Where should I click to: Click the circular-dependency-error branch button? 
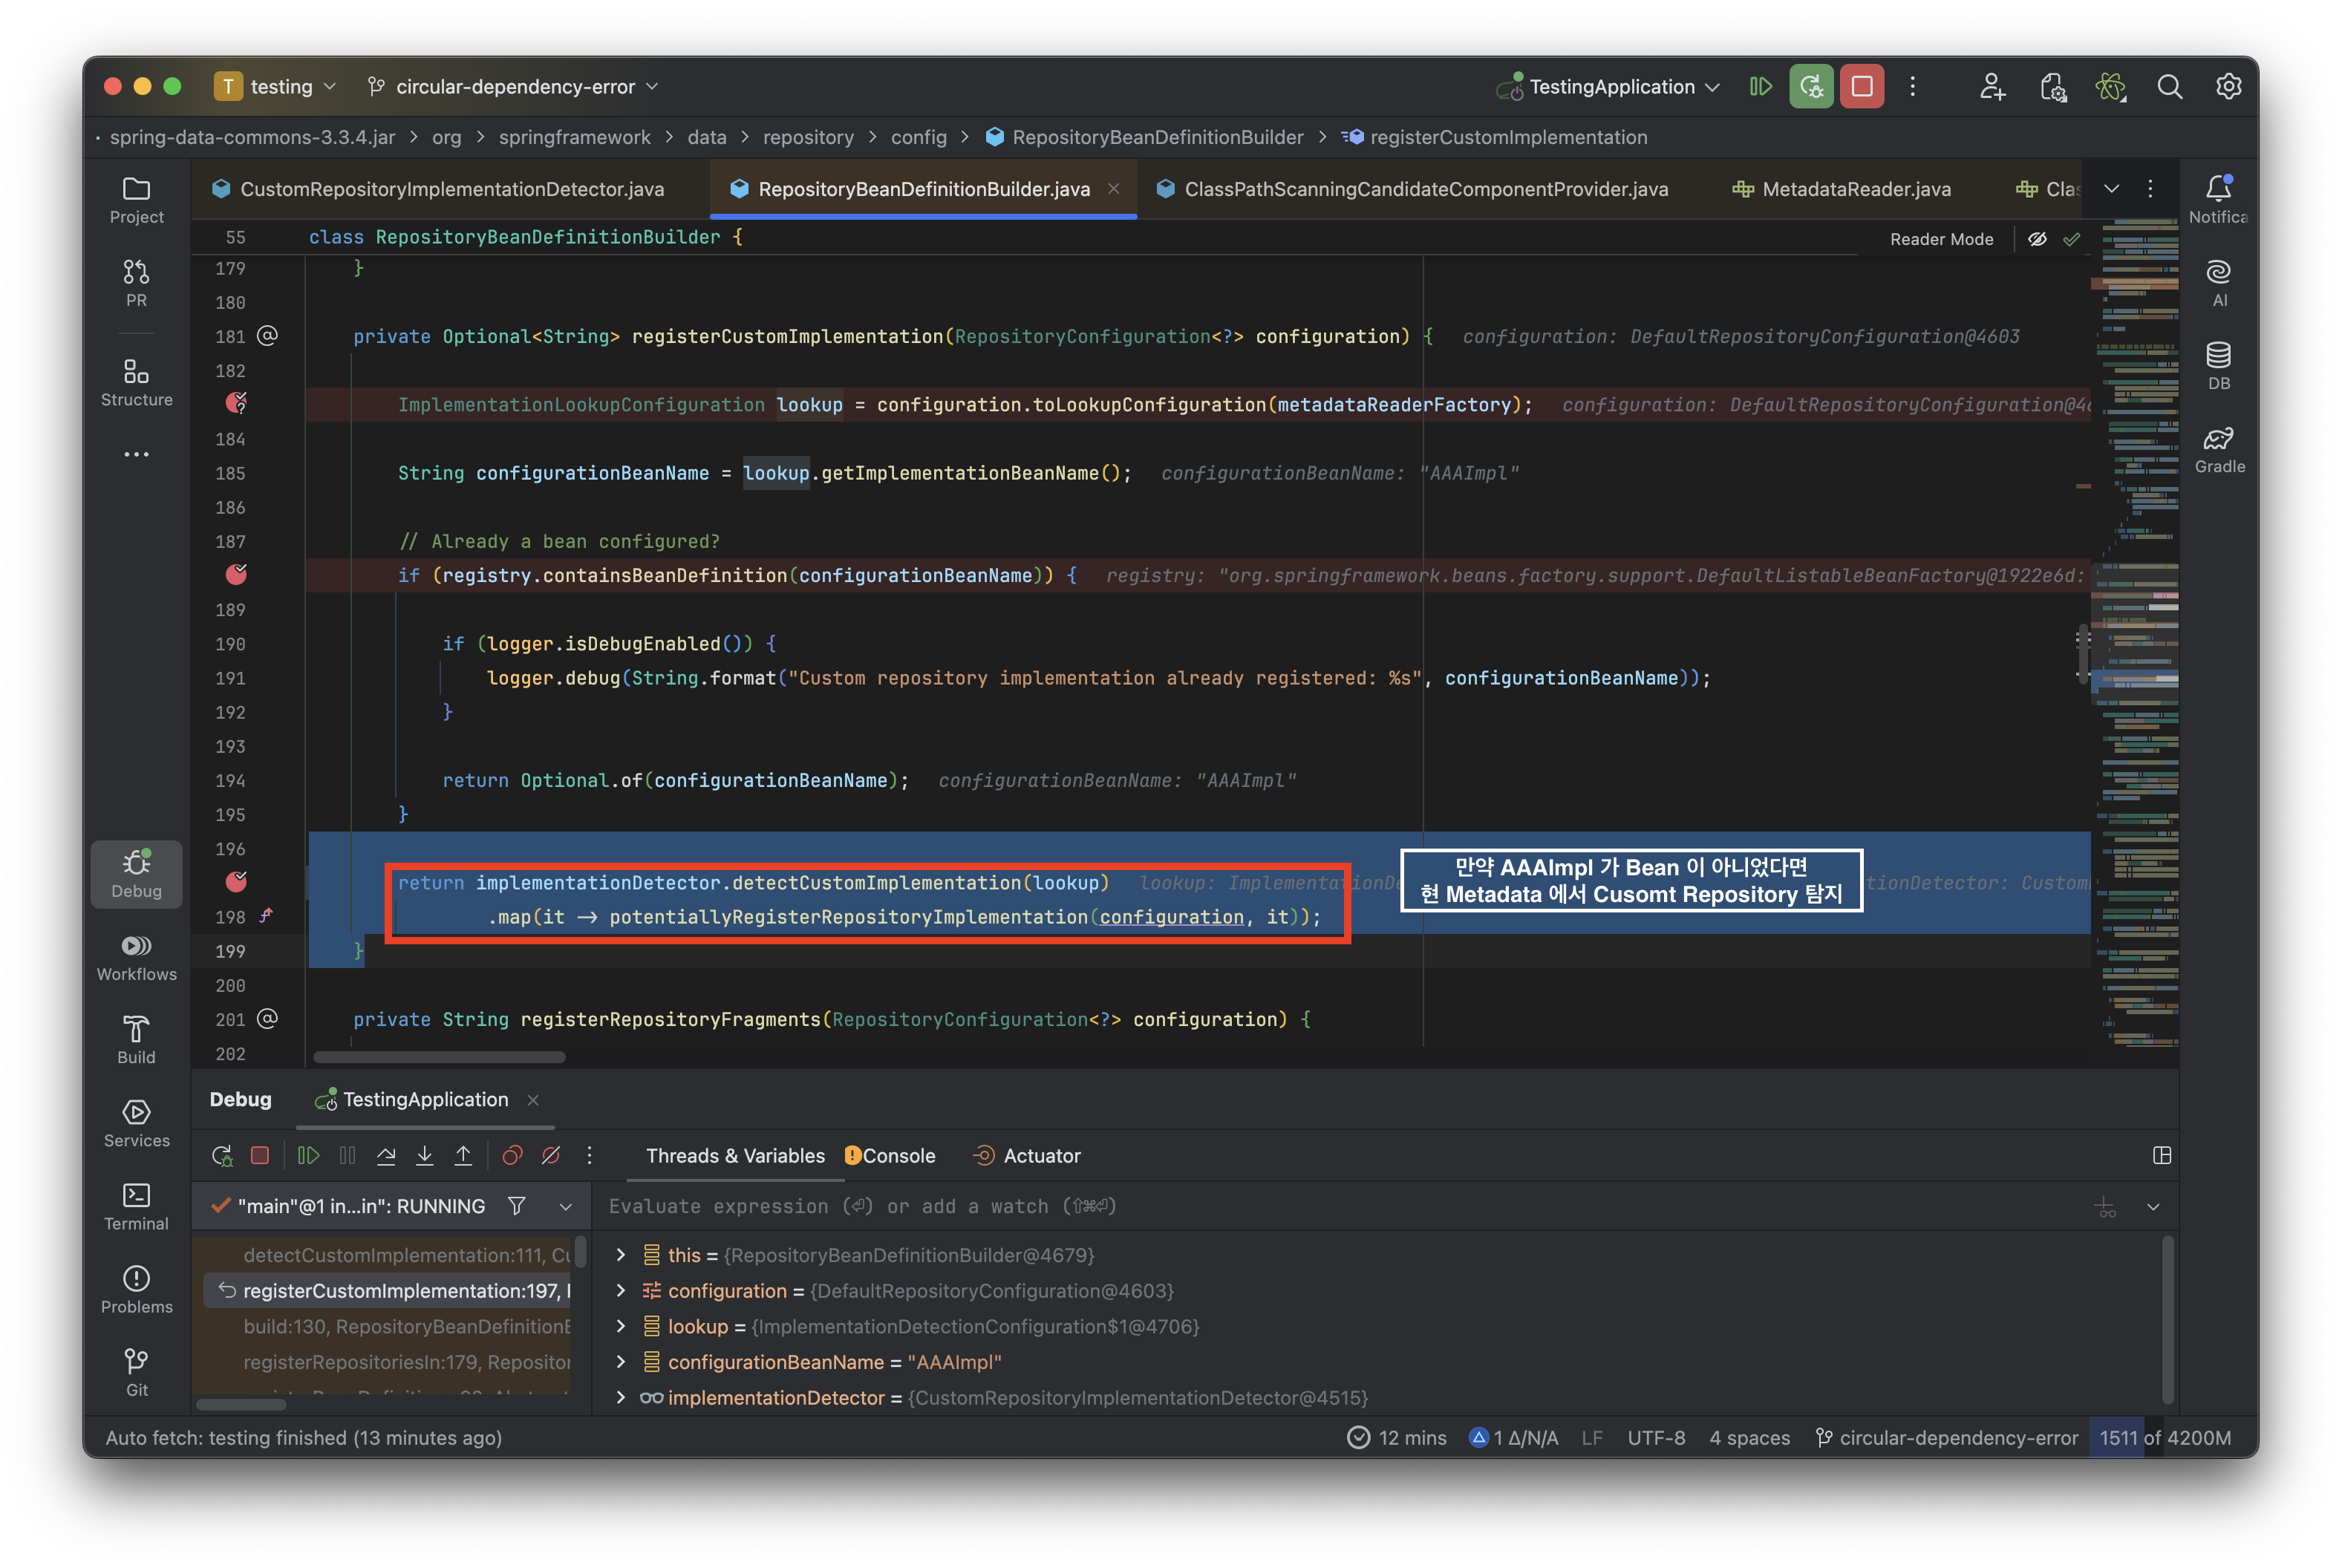click(514, 87)
